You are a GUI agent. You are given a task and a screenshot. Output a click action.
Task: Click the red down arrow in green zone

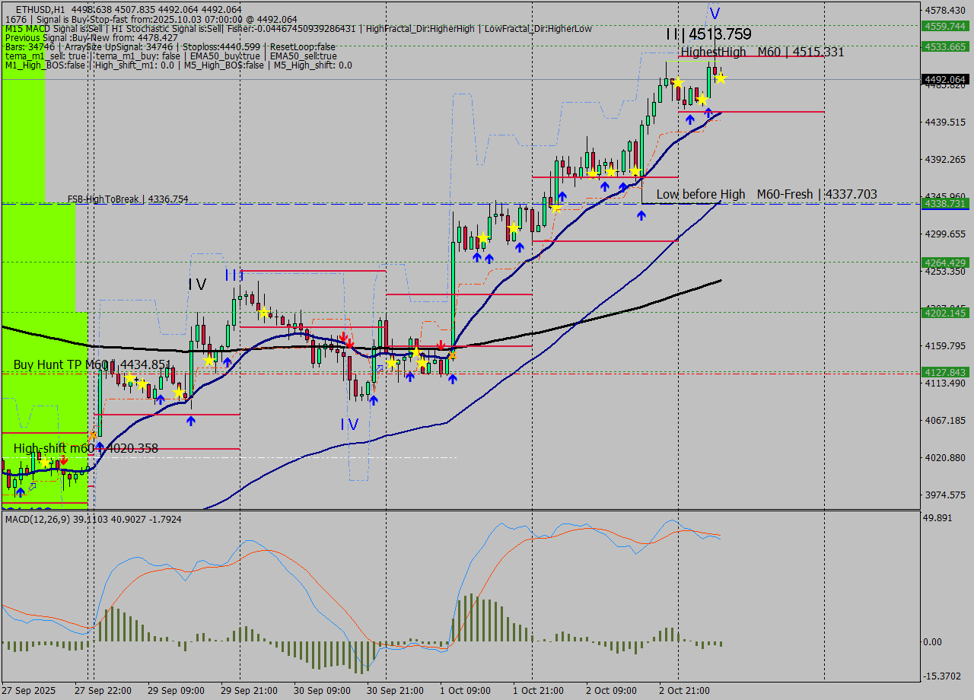[64, 460]
